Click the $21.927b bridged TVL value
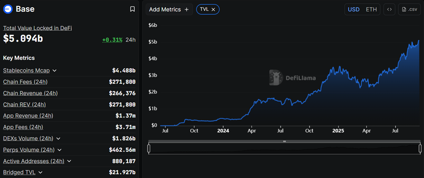Screen dimensions: 424x178 point(122,172)
